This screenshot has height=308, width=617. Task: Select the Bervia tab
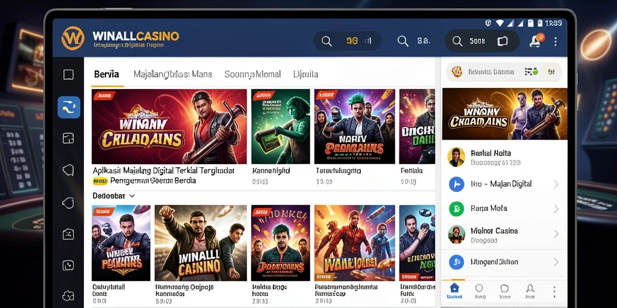pyautogui.click(x=107, y=74)
